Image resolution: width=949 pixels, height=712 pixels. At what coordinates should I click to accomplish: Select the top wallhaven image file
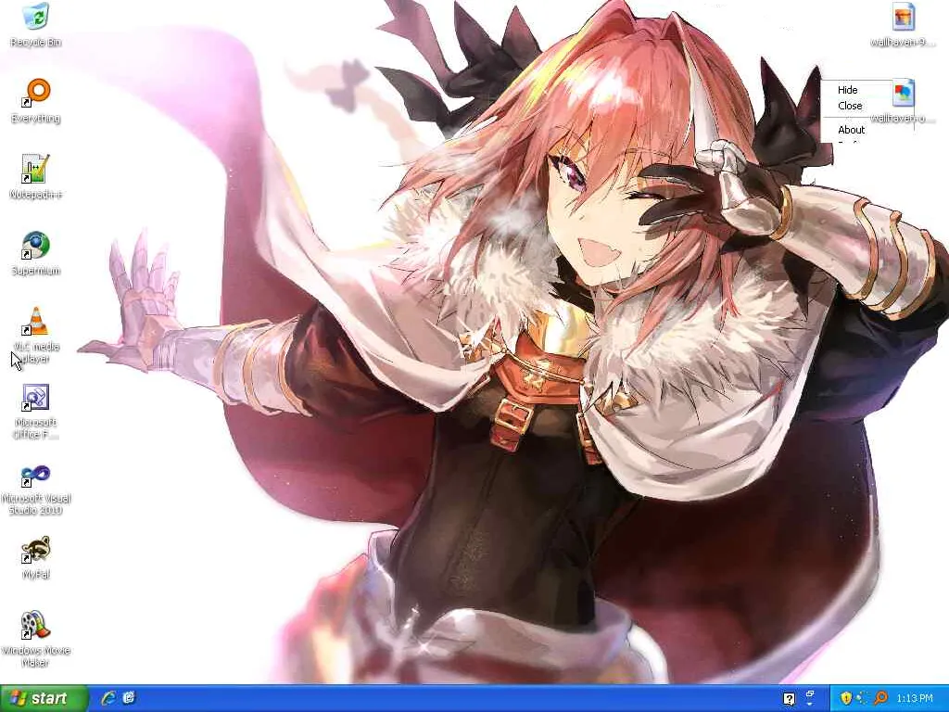click(x=903, y=24)
